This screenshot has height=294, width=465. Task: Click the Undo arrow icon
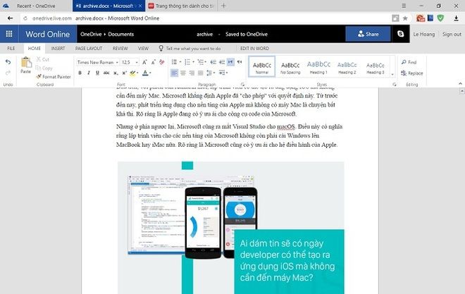pyautogui.click(x=8, y=62)
